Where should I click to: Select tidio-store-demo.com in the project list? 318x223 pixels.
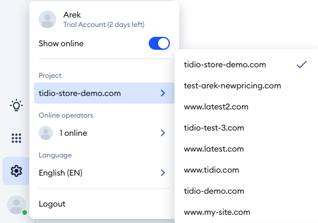point(246,64)
